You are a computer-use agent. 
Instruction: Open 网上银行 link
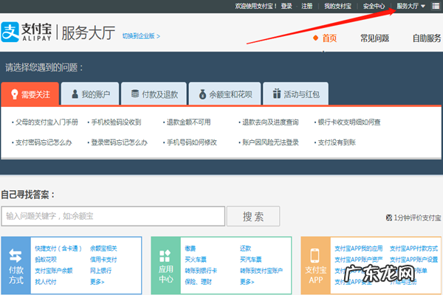tap(100, 271)
